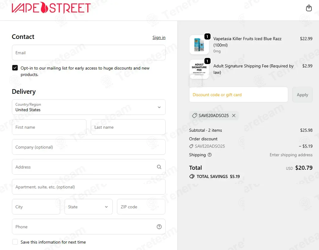Click the Adult Signature Fee quantity badge

pos(207,61)
